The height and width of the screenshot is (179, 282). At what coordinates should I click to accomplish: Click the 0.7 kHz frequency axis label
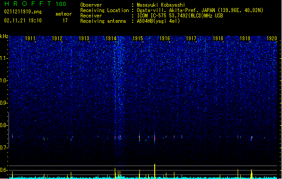[x=4, y=148]
